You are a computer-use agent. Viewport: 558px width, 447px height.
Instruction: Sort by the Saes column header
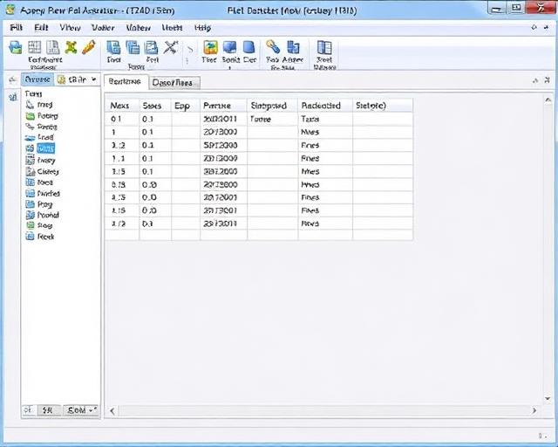pyautogui.click(x=155, y=106)
